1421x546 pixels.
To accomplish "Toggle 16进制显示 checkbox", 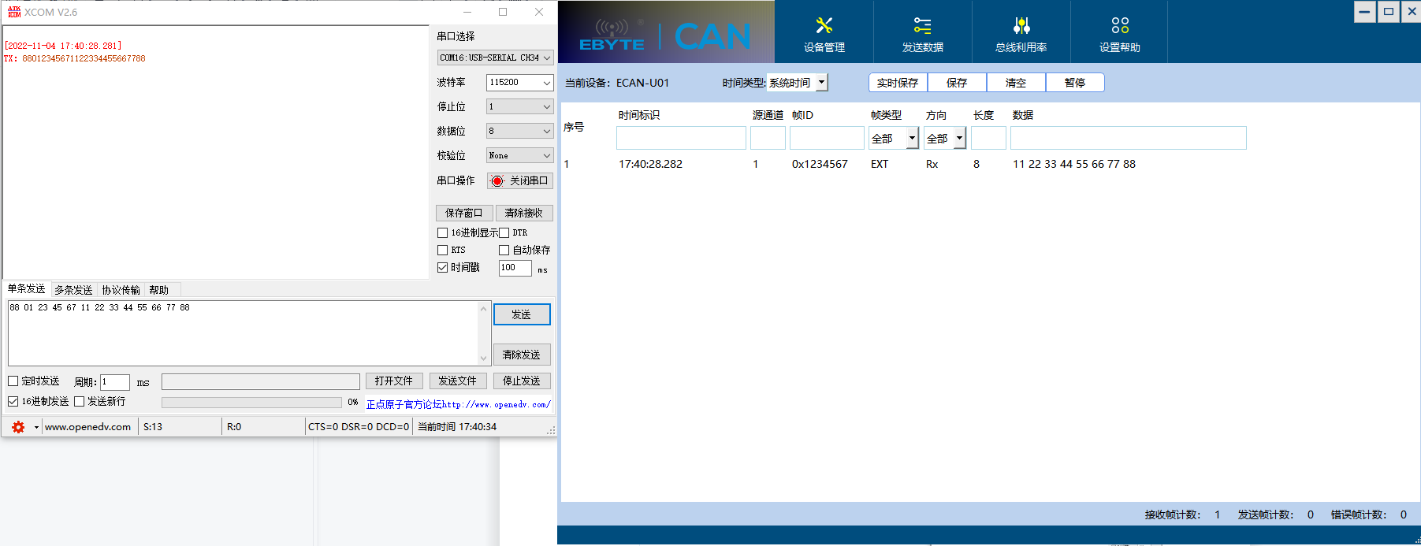I will click(442, 233).
